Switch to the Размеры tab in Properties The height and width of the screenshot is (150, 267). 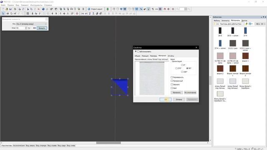click(x=154, y=56)
